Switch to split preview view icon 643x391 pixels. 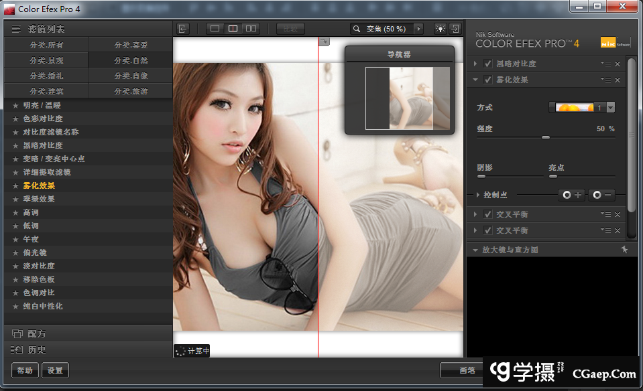pos(233,29)
